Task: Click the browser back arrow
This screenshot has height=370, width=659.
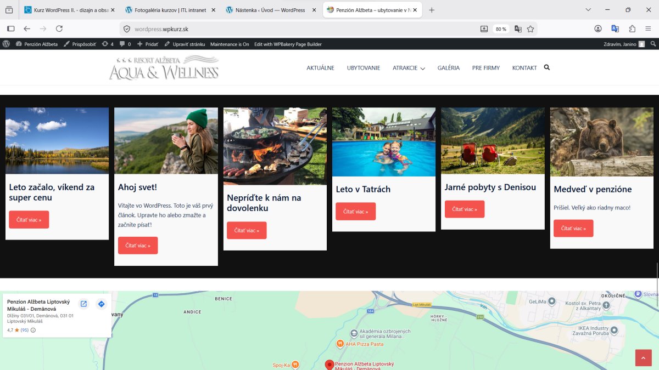Action: click(x=27, y=29)
